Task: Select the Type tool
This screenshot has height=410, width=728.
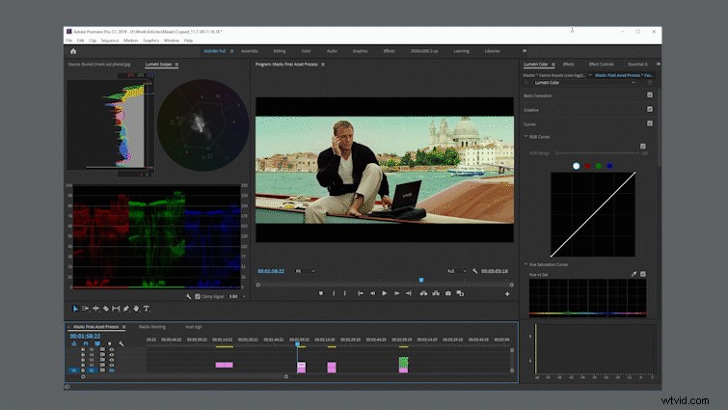Action: pyautogui.click(x=147, y=309)
